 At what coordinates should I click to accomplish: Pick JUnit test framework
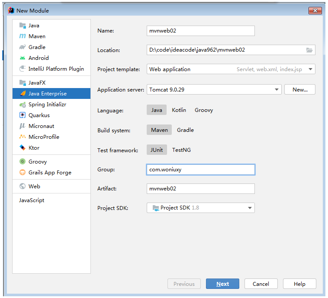pyautogui.click(x=157, y=150)
